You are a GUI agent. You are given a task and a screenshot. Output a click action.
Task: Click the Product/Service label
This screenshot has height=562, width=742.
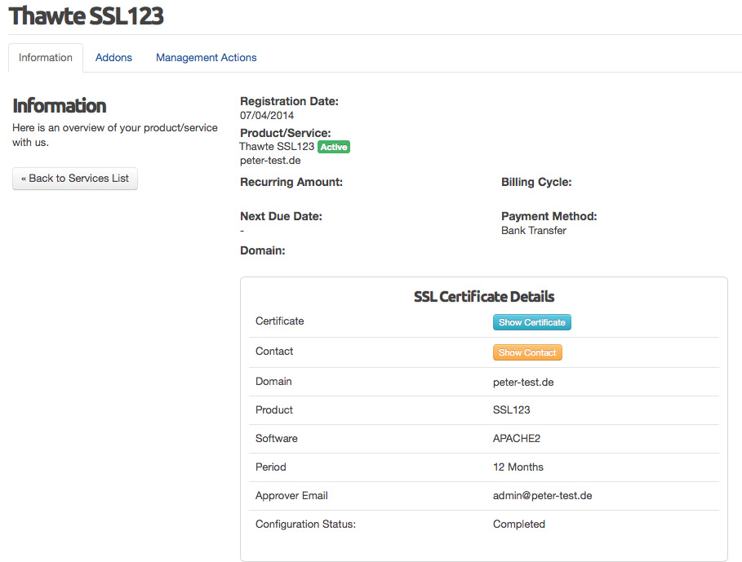pos(286,133)
